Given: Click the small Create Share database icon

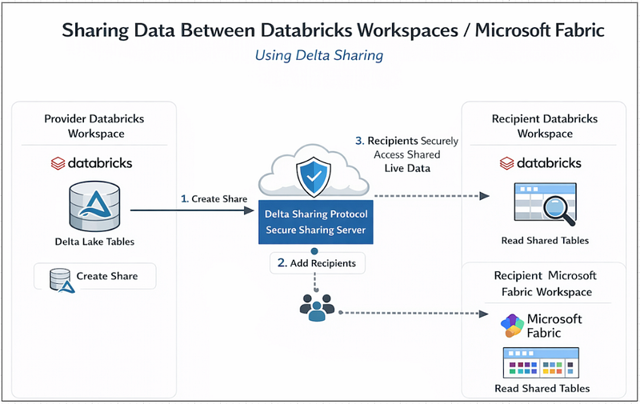Looking at the screenshot, I should point(62,278).
